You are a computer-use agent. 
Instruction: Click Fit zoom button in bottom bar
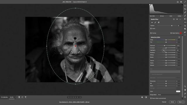tap(4, 97)
